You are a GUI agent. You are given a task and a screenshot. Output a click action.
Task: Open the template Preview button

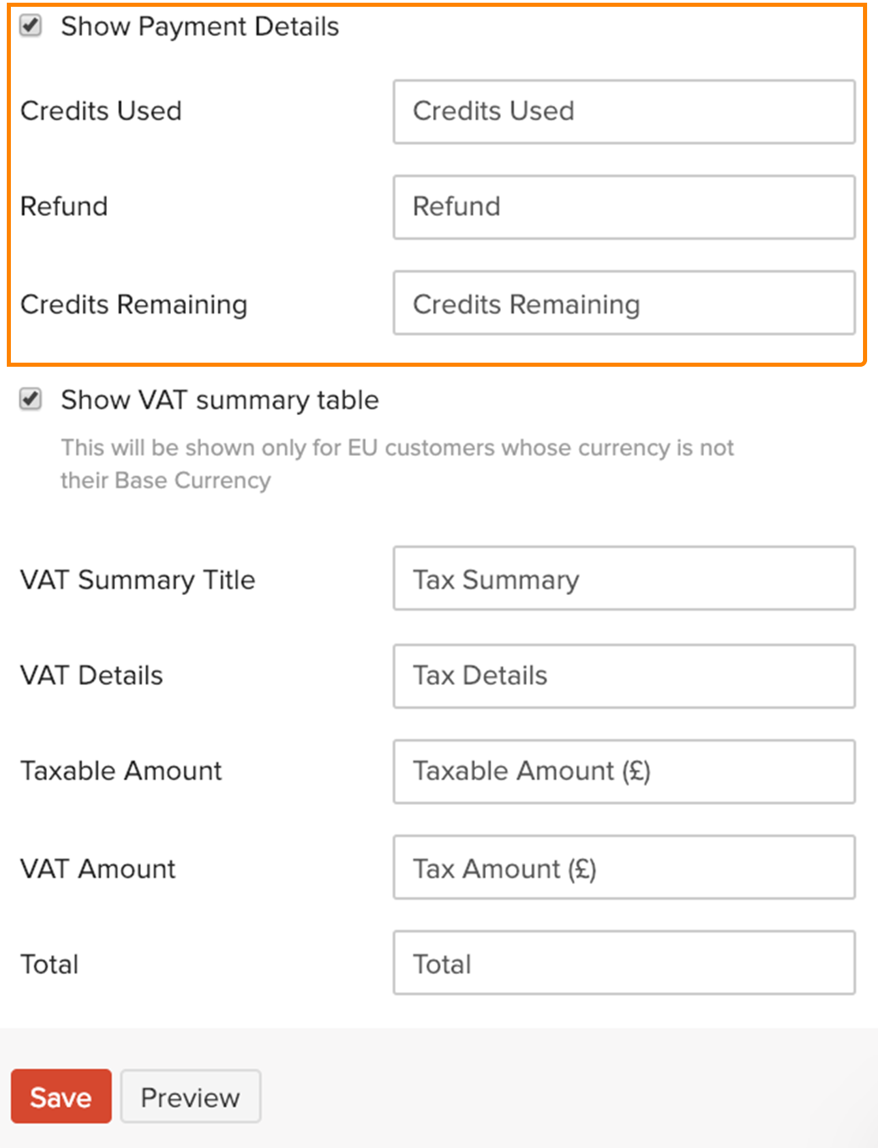[x=190, y=1097]
